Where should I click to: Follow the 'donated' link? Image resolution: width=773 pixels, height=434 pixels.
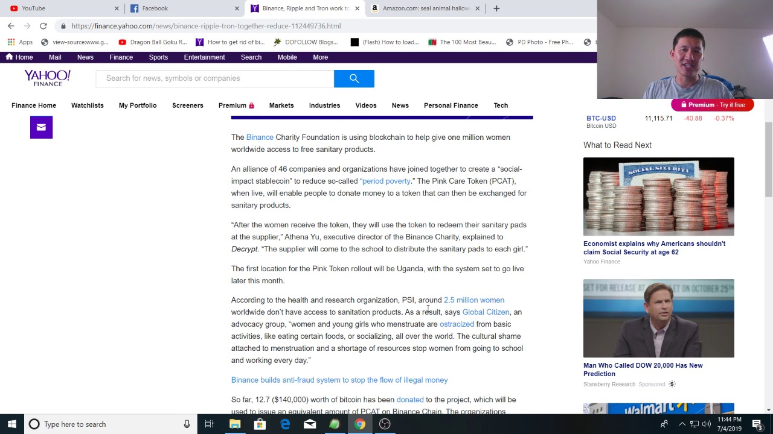410,400
